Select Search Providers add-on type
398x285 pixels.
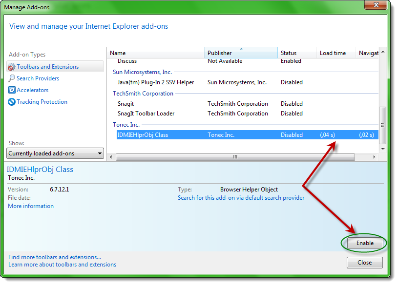point(38,78)
